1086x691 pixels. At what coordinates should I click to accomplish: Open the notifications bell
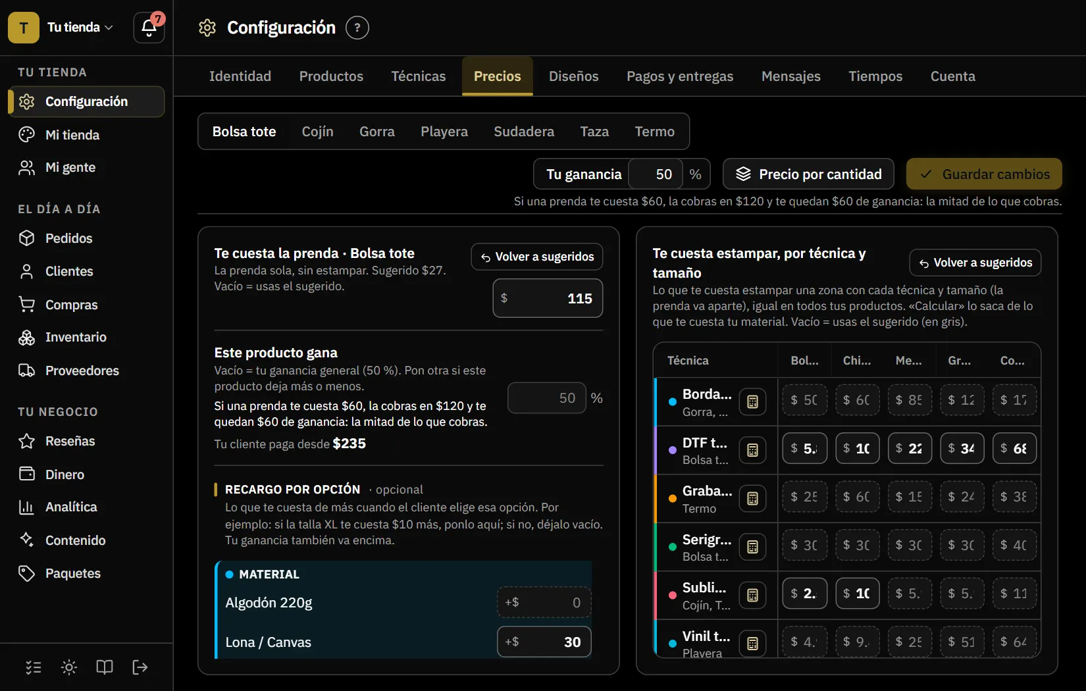[149, 28]
